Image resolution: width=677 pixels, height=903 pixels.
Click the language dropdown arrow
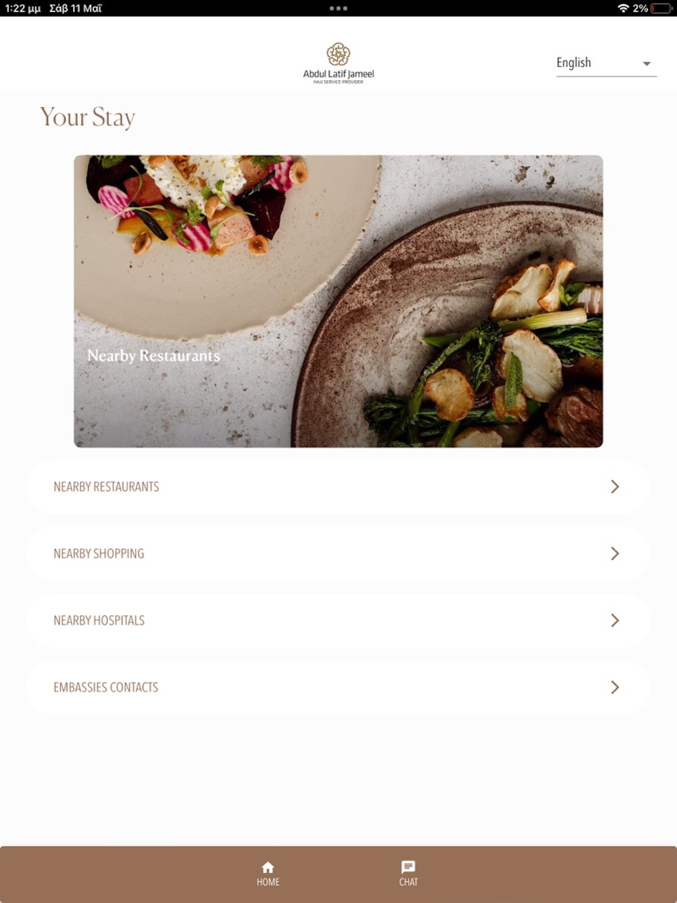647,64
